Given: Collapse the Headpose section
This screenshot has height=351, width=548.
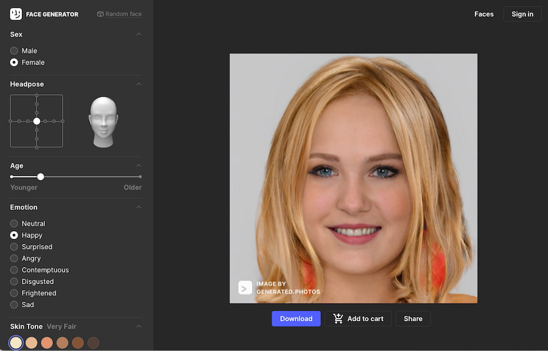Looking at the screenshot, I should coord(139,84).
